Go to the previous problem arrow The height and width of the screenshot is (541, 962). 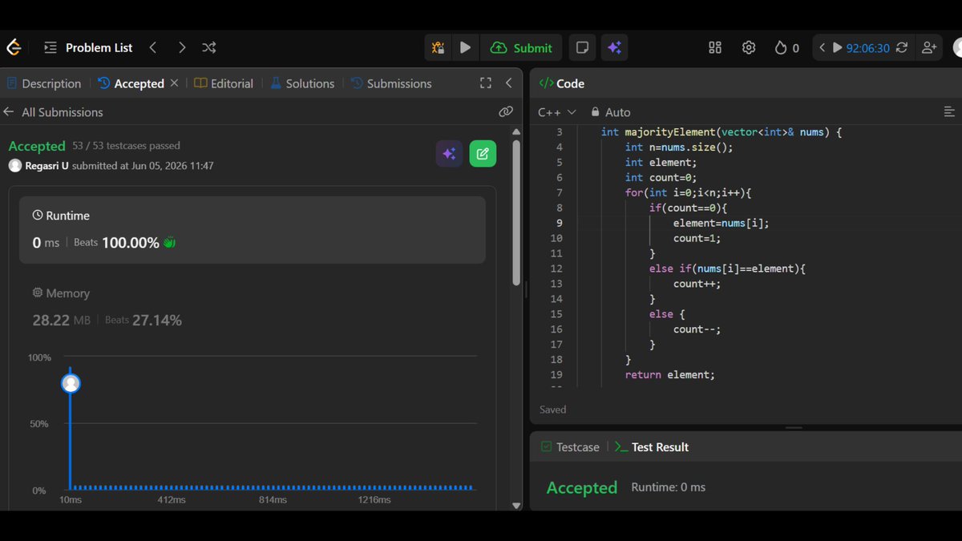click(152, 48)
